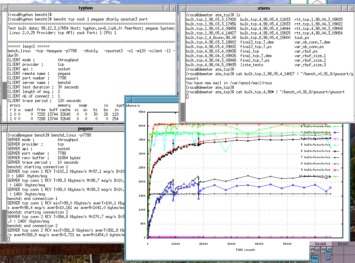
Task: Place focus at the xterm command prompt cursor
Action: [187, 96]
